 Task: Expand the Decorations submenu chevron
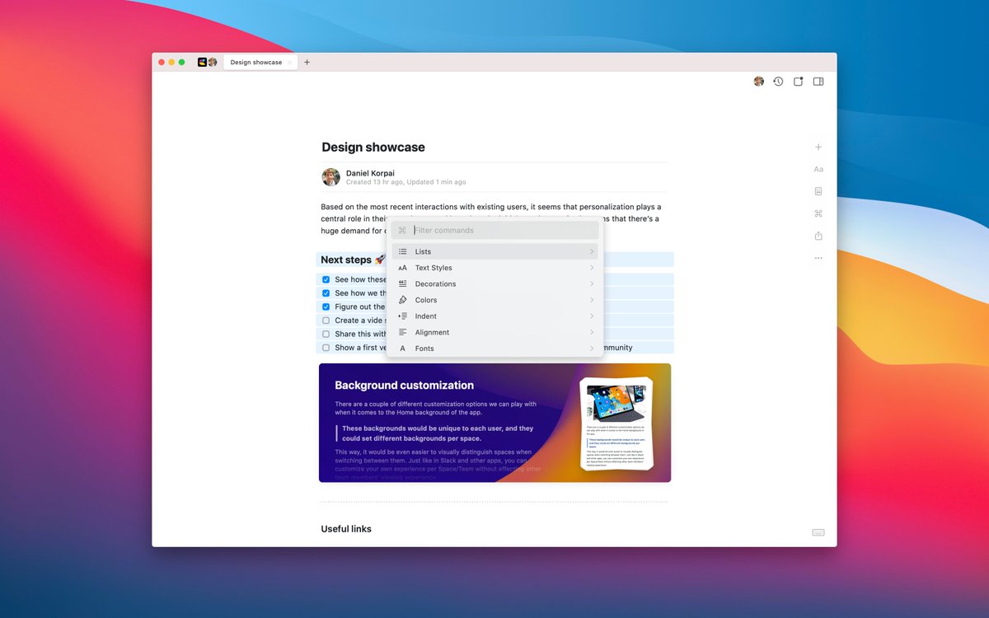click(592, 283)
